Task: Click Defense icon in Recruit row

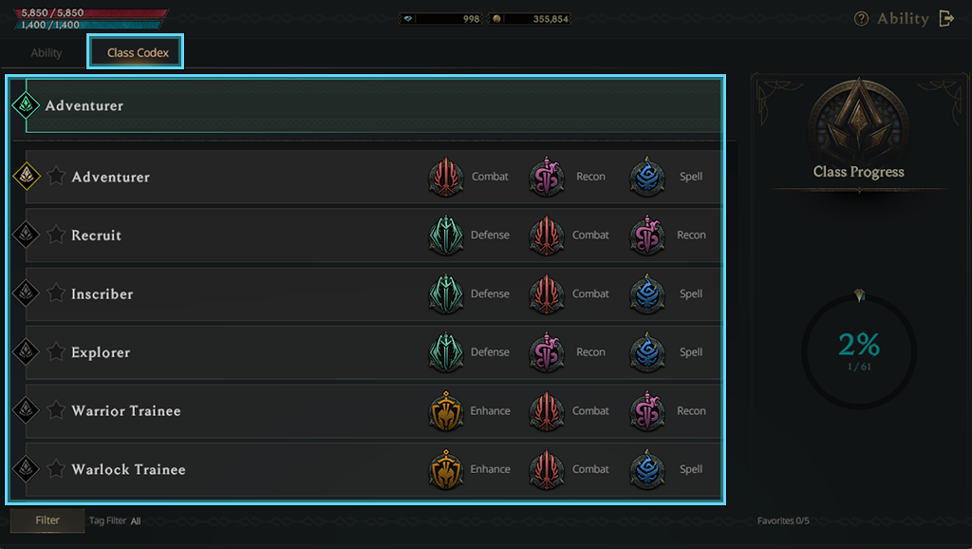Action: (446, 236)
